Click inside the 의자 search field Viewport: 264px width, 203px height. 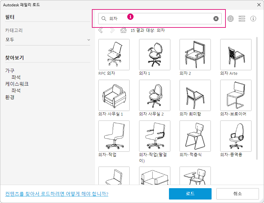click(x=160, y=19)
